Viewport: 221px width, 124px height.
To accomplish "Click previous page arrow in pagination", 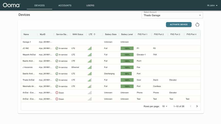I will [190, 106].
